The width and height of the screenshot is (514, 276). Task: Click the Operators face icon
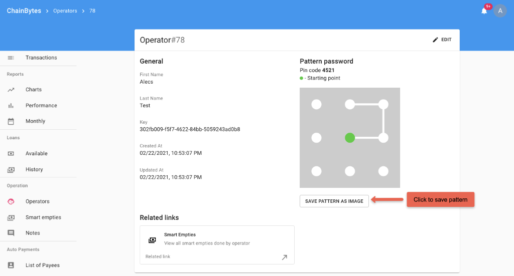11,201
